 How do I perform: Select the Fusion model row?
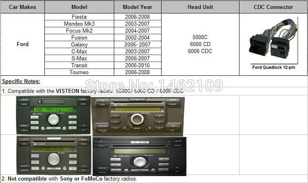click(79, 37)
